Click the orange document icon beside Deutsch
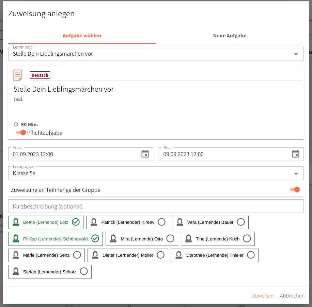 pos(18,75)
